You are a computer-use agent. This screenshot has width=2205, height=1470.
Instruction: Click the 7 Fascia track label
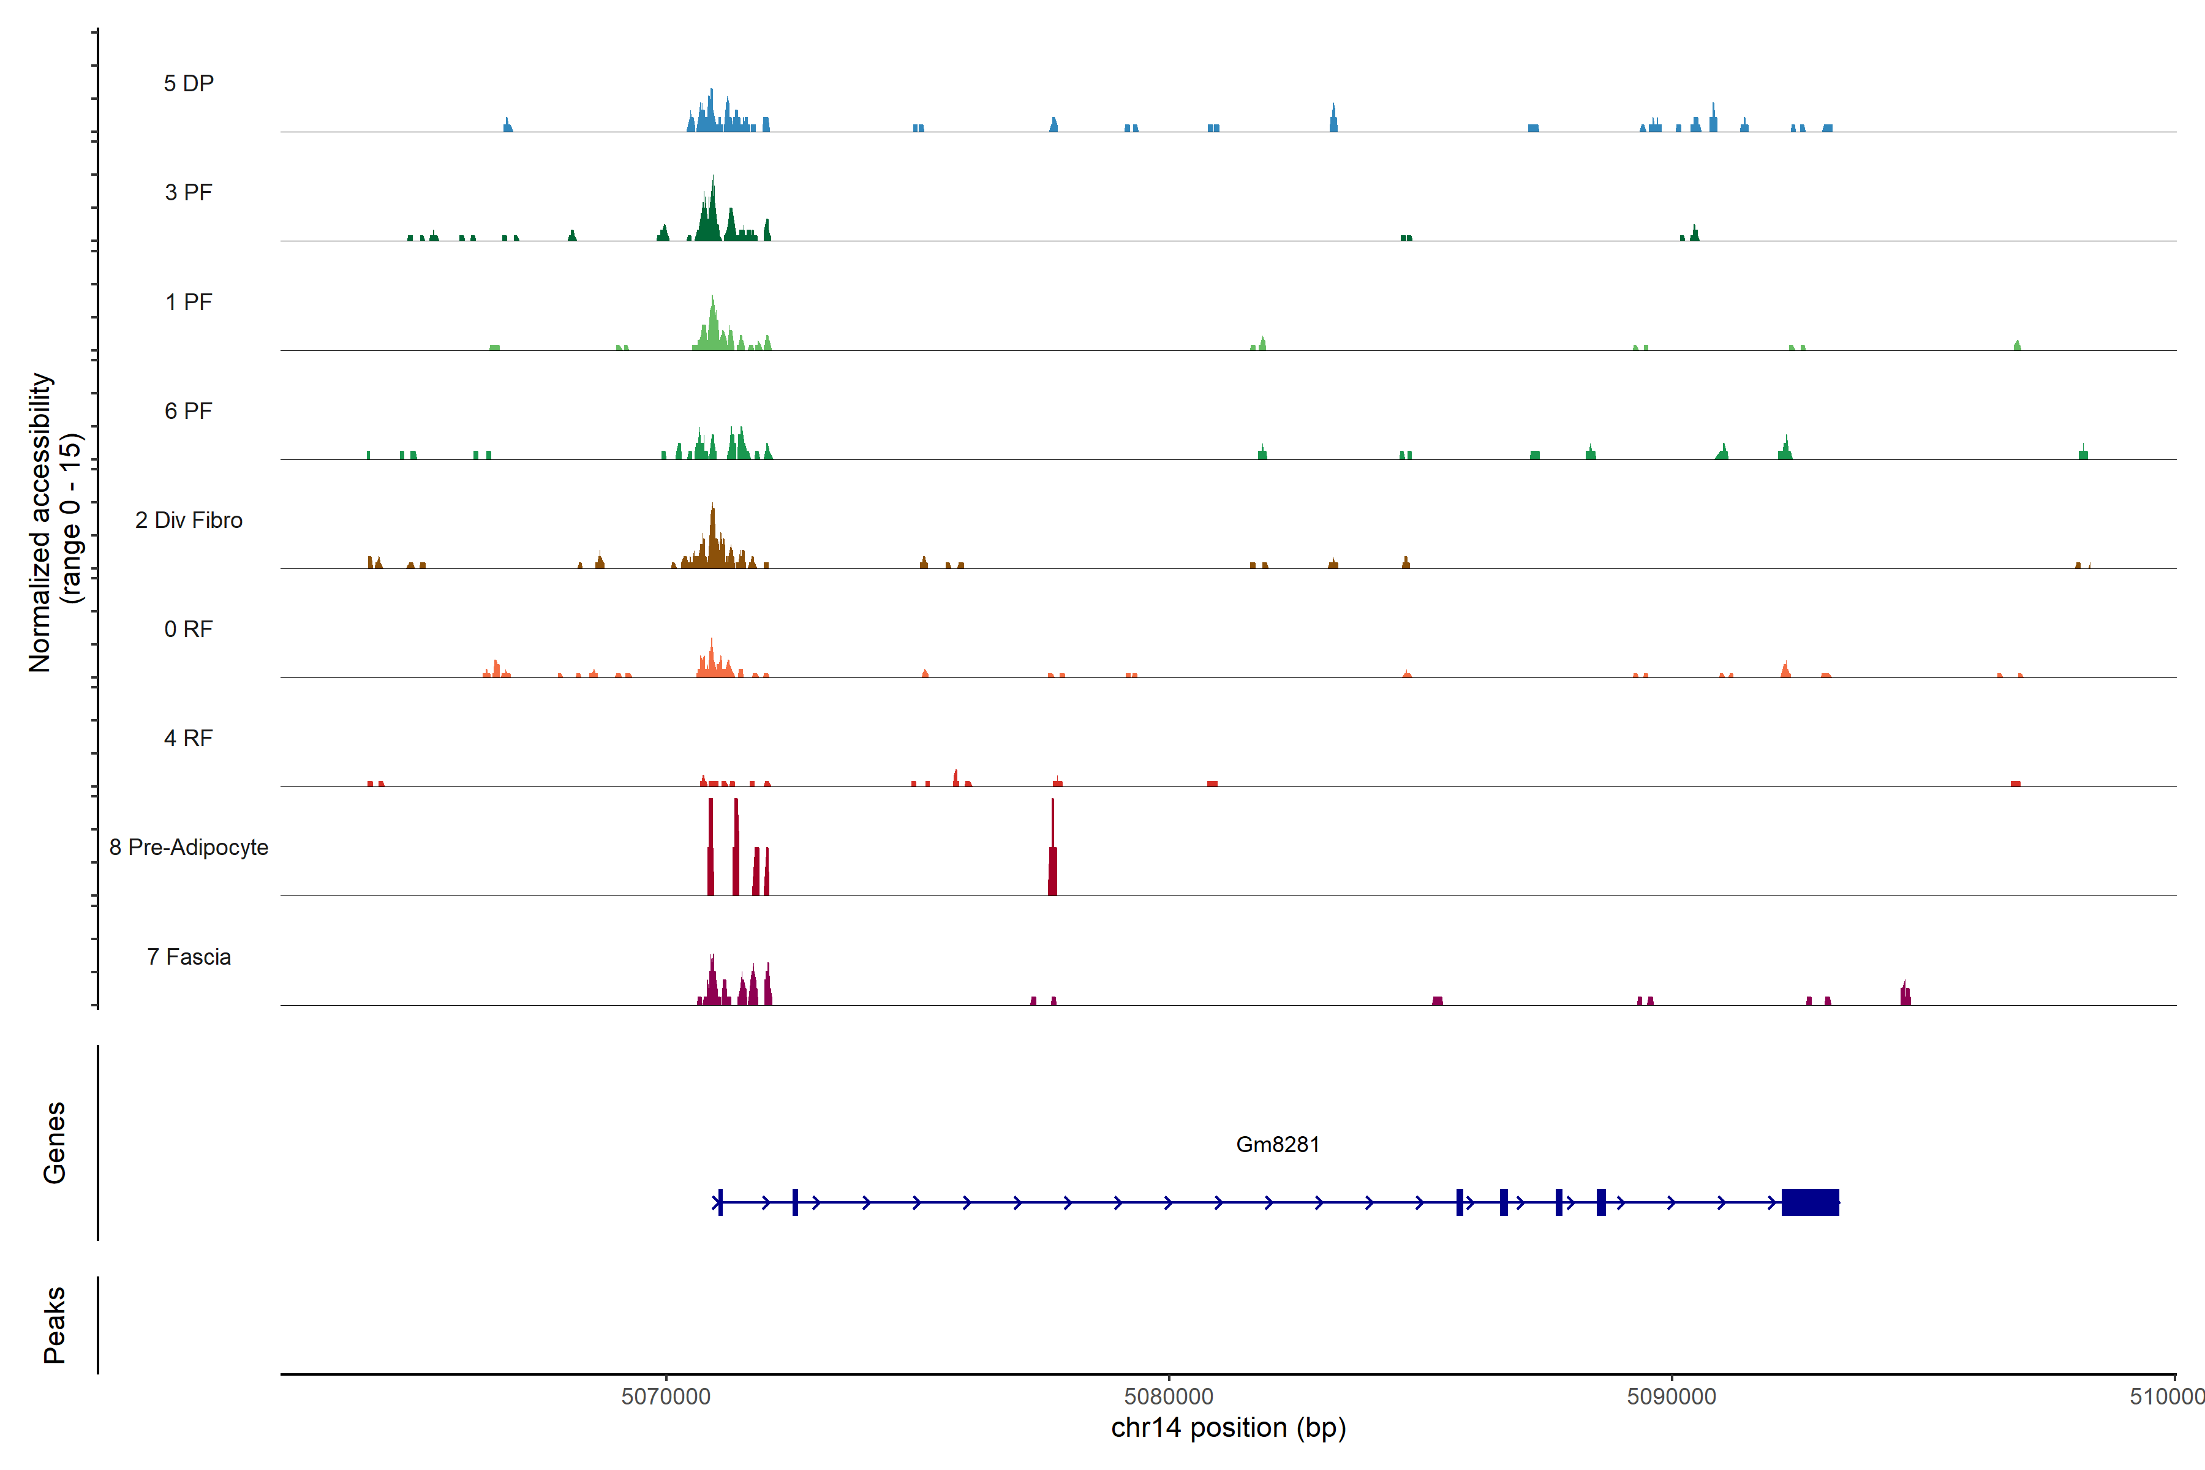coord(189,956)
